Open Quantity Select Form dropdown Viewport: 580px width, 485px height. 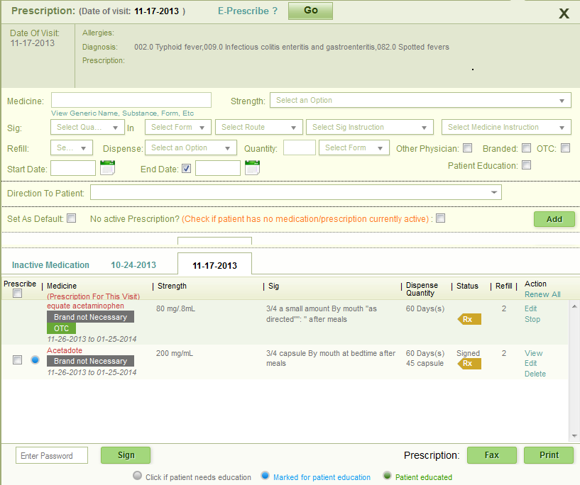[x=354, y=148]
